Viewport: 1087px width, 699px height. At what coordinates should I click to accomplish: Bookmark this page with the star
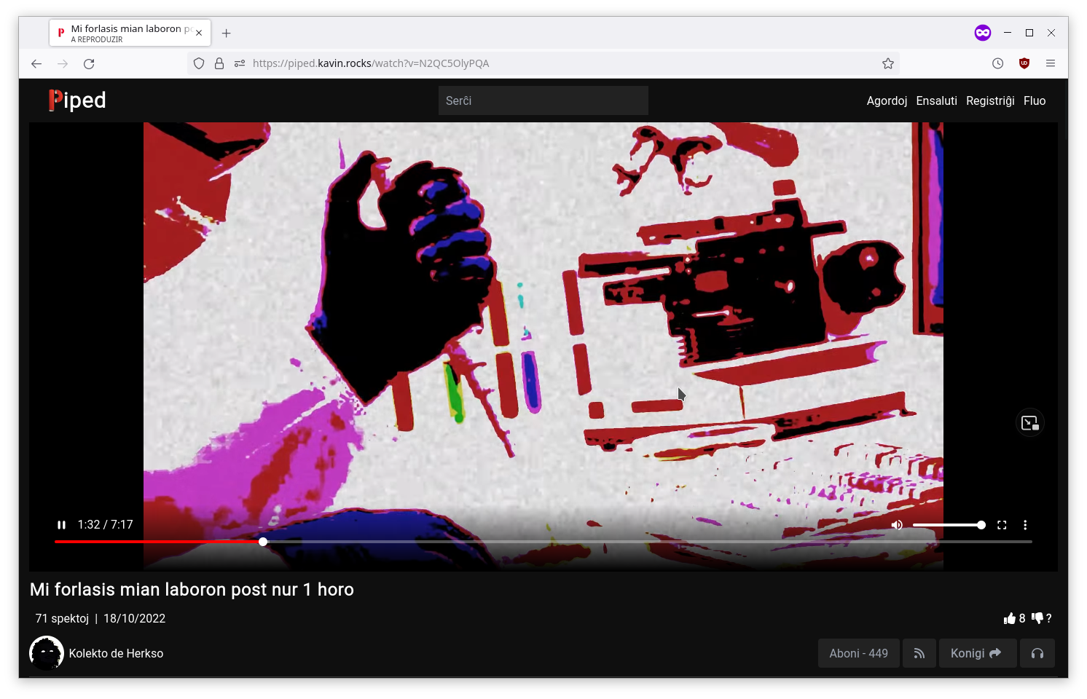(x=887, y=64)
